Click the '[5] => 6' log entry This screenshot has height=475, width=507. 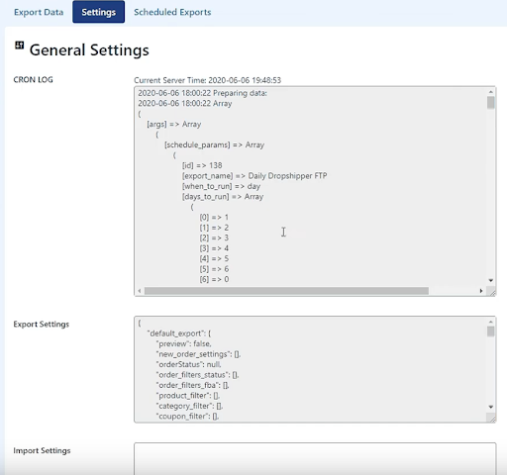tap(214, 269)
